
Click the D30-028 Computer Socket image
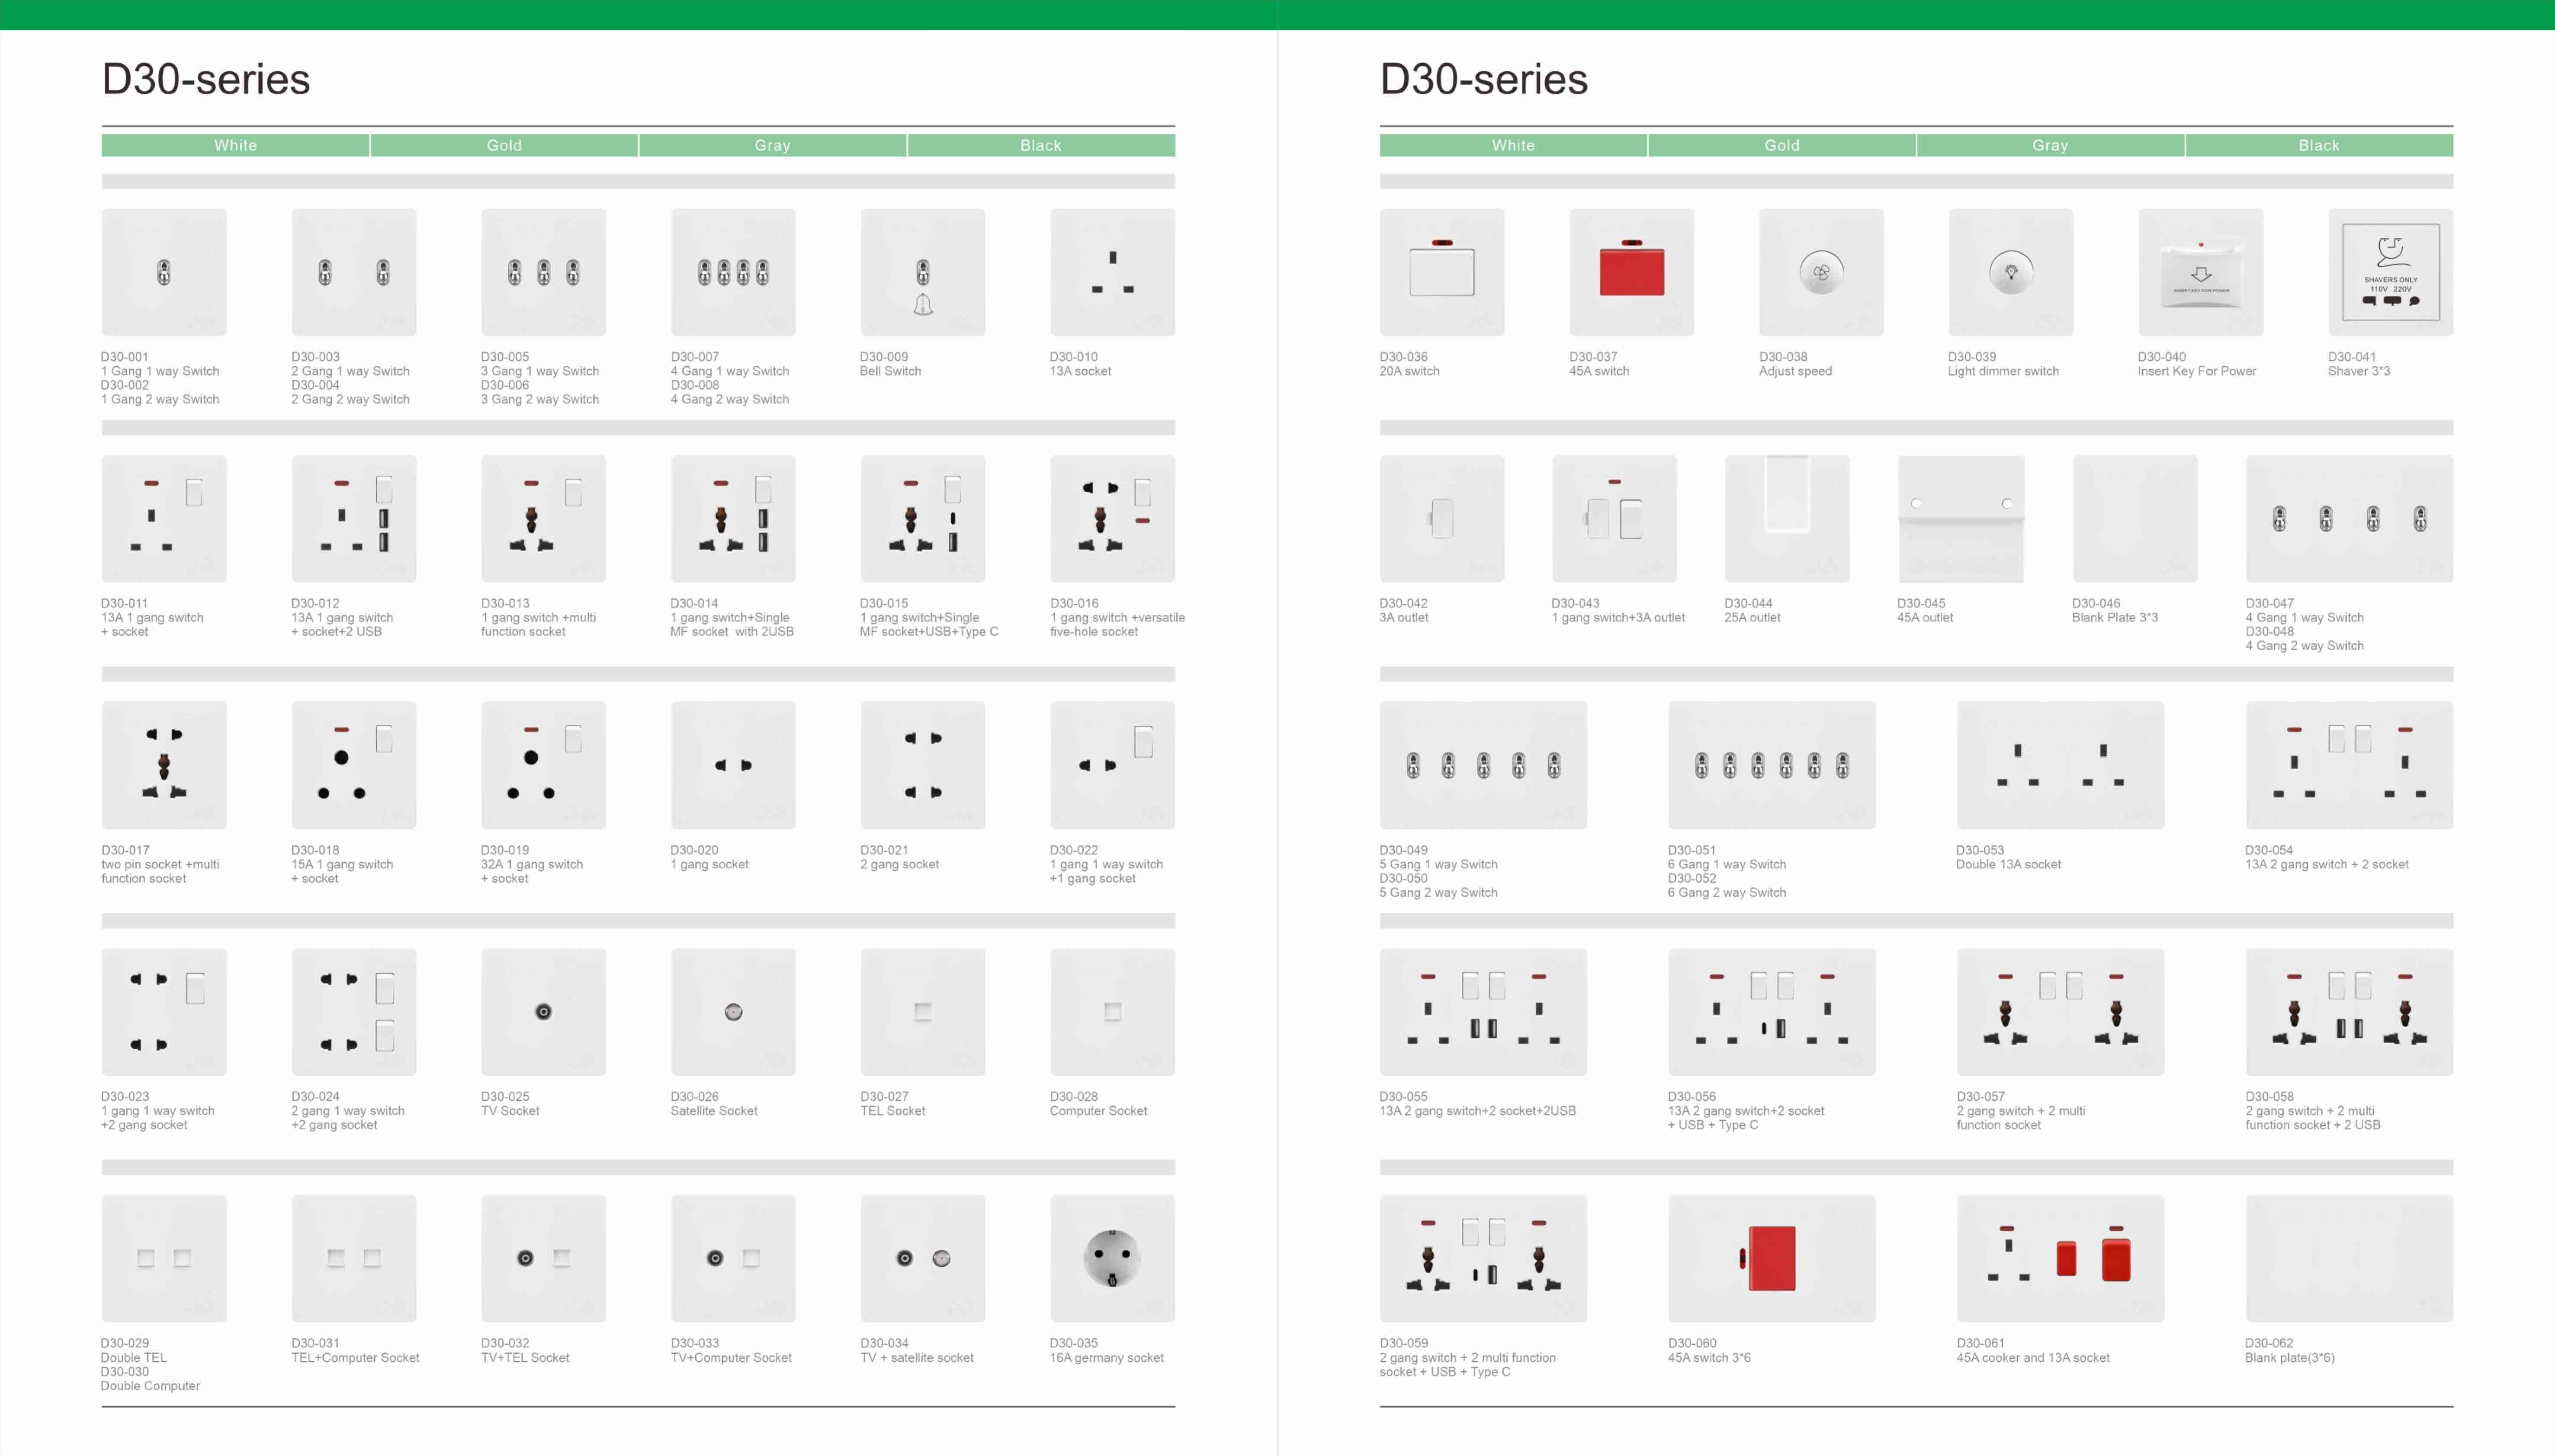click(1112, 1012)
